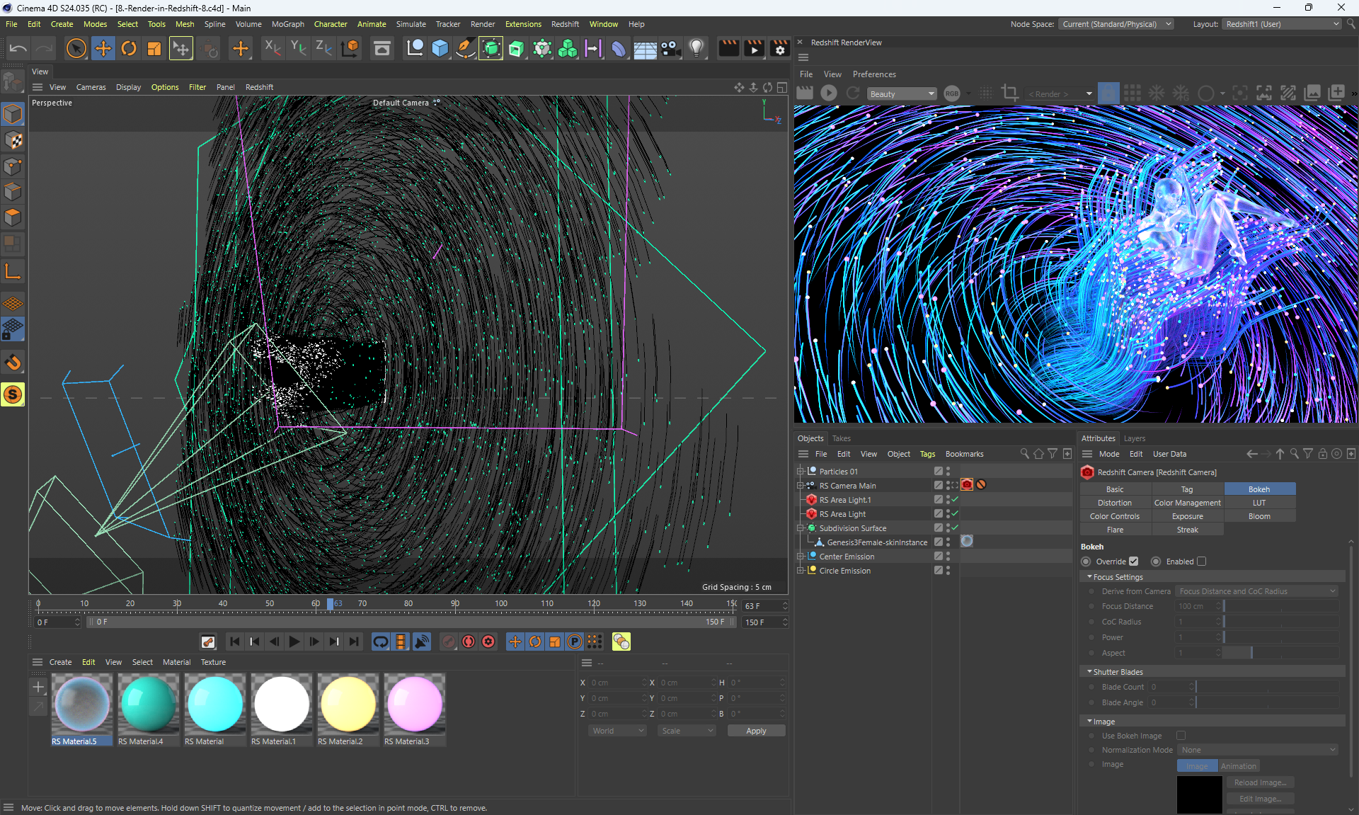Select the Rotate tool icon
The image size is (1359, 815).
coord(129,49)
